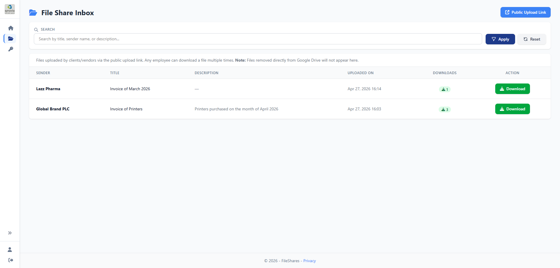
Task: Click the SENDER column header
Action: click(x=43, y=73)
